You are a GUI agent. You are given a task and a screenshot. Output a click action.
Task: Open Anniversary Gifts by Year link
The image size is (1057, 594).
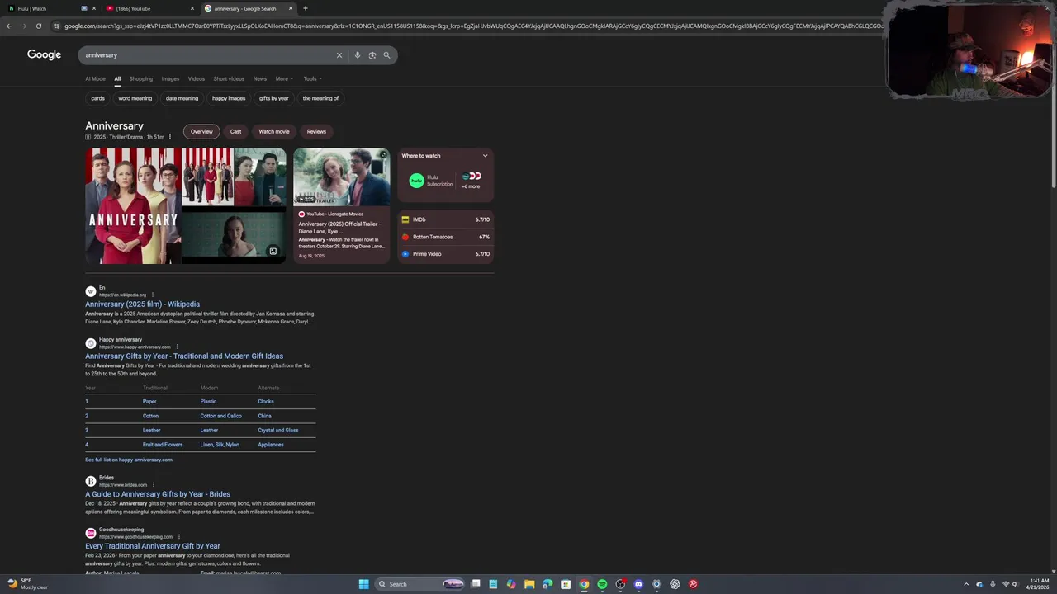[x=184, y=356]
